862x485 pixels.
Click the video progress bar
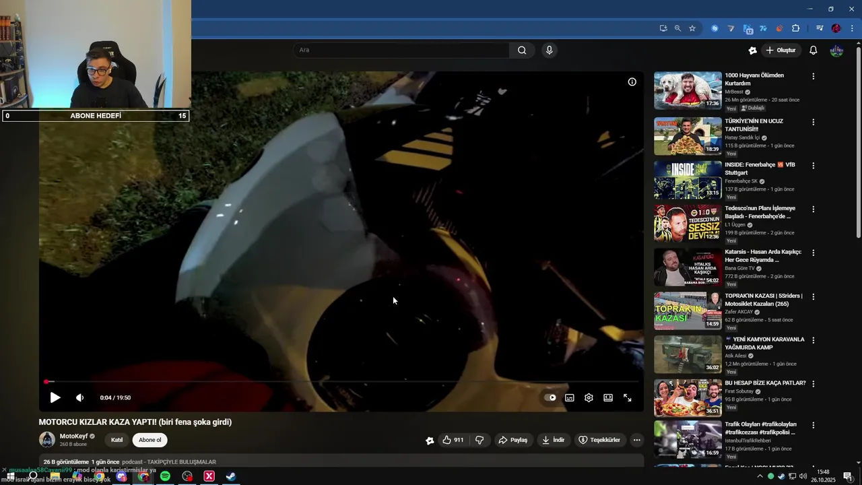point(341,382)
